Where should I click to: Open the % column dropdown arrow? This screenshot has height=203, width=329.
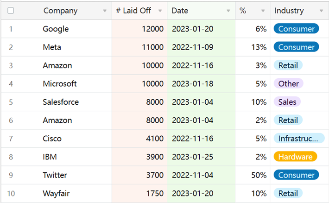tap(263, 11)
